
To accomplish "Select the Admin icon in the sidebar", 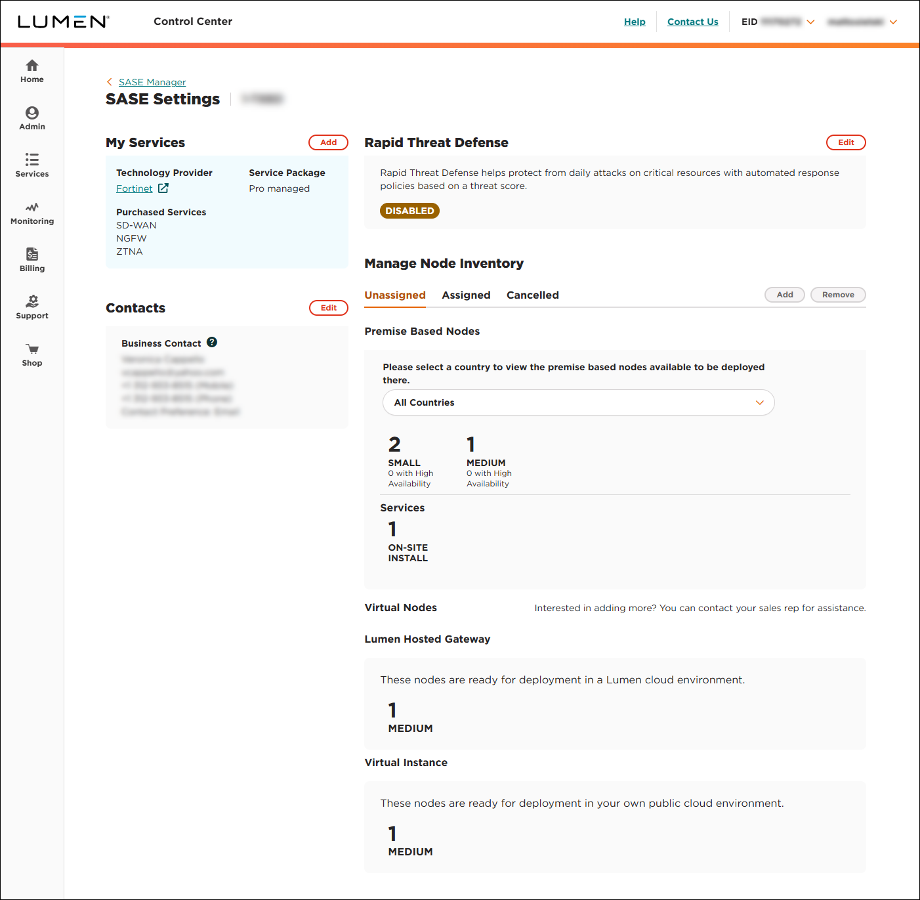I will (x=31, y=118).
